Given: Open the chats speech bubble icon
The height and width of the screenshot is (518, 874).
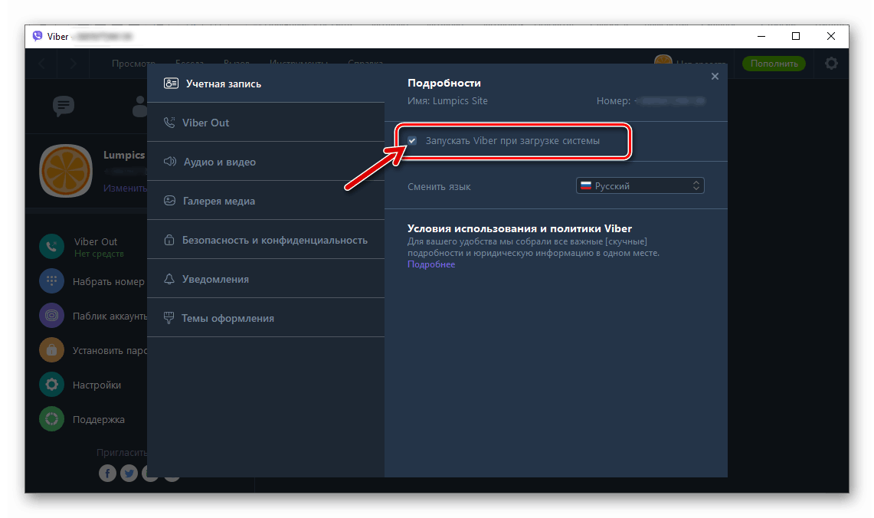Looking at the screenshot, I should pos(64,106).
